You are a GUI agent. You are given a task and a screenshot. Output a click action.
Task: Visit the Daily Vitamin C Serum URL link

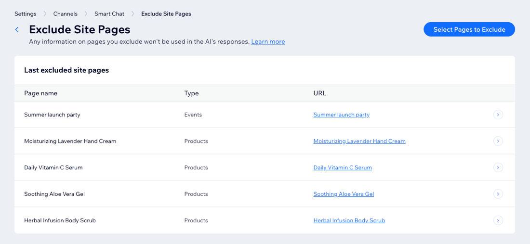coord(343,167)
